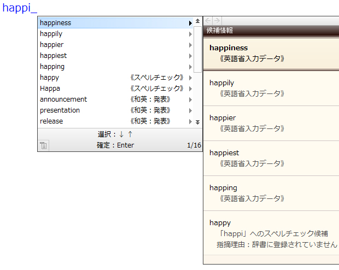Select the happing candidate in the list
339x270 pixels.
tap(115, 67)
